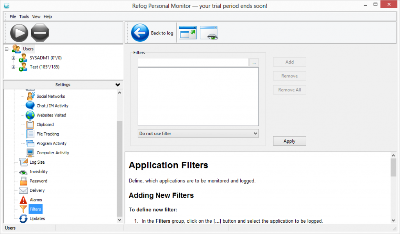This screenshot has width=400, height=234.
Task: Click the browse [...] button
Action: (254, 63)
